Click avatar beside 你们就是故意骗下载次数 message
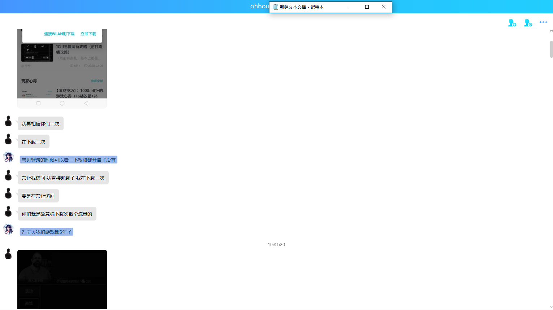The image size is (553, 310). (8, 211)
